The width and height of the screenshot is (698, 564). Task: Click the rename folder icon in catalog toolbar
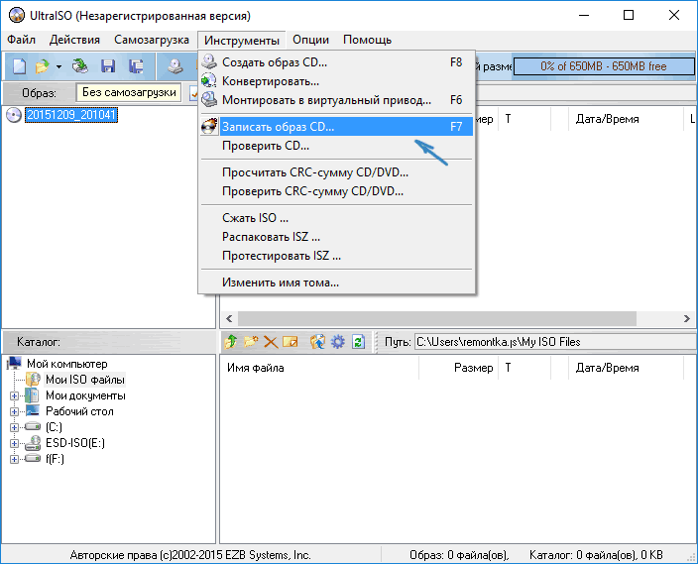tap(291, 342)
